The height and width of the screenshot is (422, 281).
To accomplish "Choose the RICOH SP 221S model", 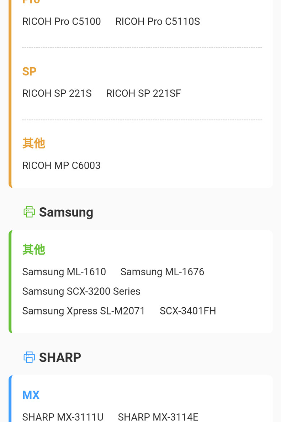I will (57, 93).
